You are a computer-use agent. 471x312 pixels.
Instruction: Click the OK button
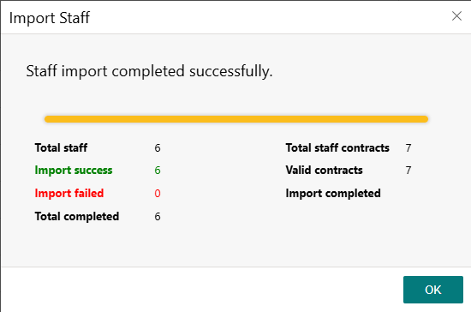(x=432, y=290)
